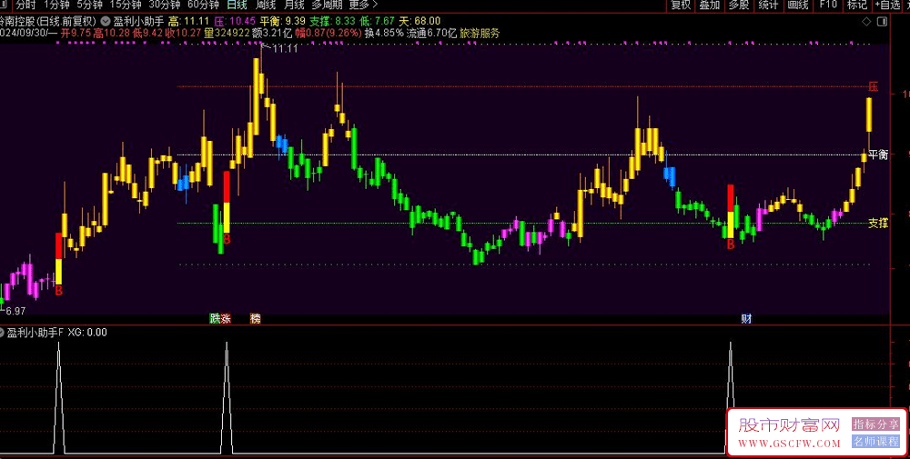Open the 多周期 multi-period view
910x459 pixels.
pos(327,5)
